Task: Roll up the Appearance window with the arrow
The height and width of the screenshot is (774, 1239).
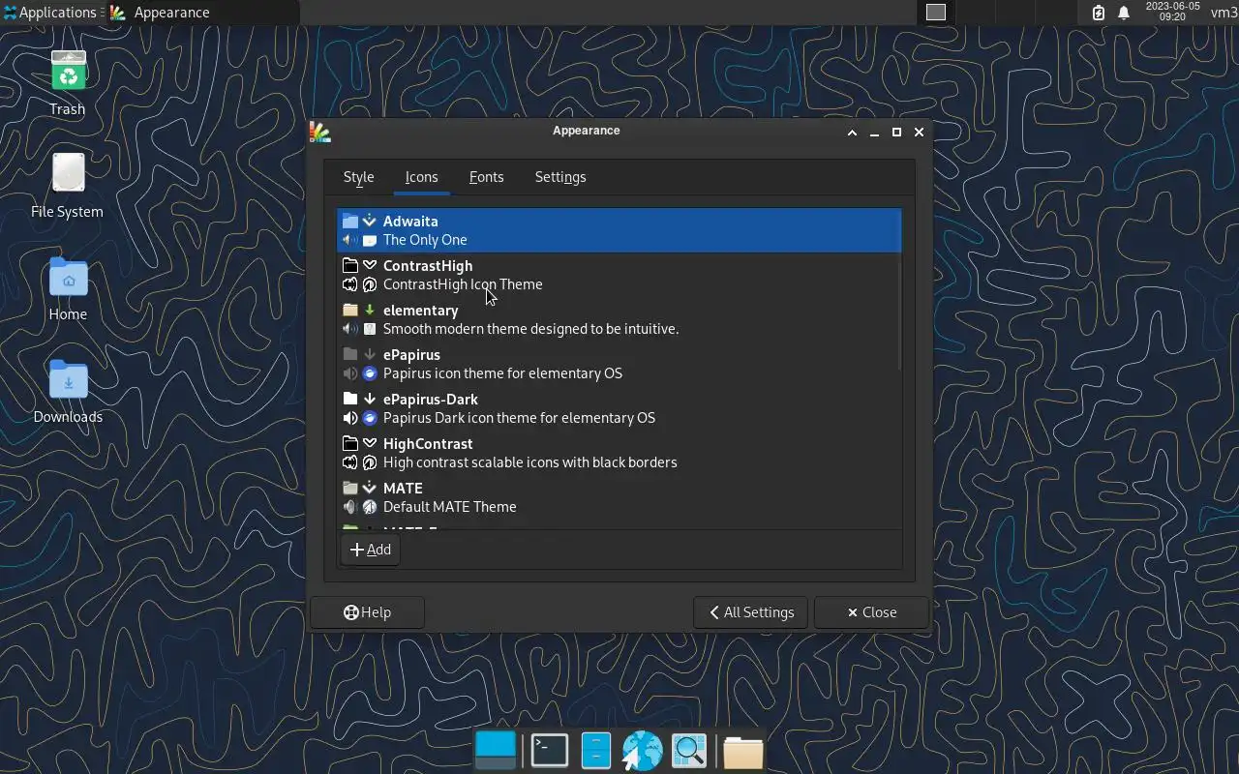Action: [852, 133]
